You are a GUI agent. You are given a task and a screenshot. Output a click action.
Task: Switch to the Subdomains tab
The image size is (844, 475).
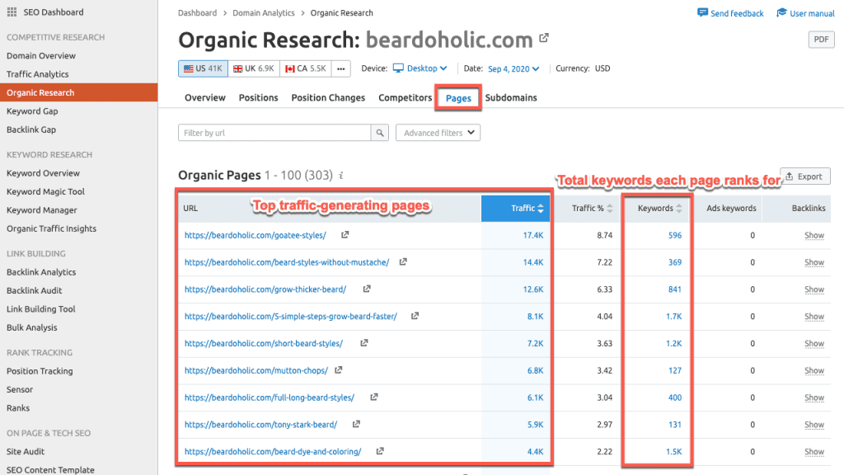(511, 97)
